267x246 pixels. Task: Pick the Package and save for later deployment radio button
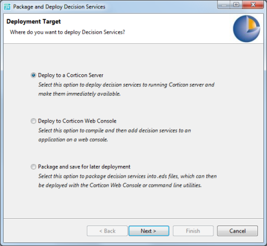click(33, 167)
